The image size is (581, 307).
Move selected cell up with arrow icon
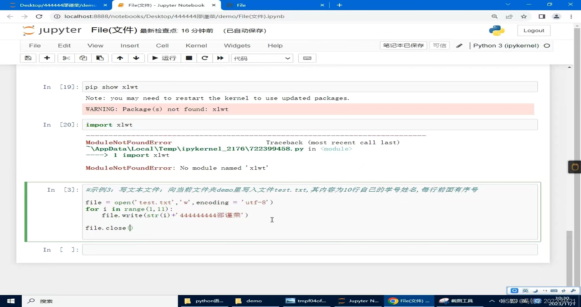(x=120, y=58)
